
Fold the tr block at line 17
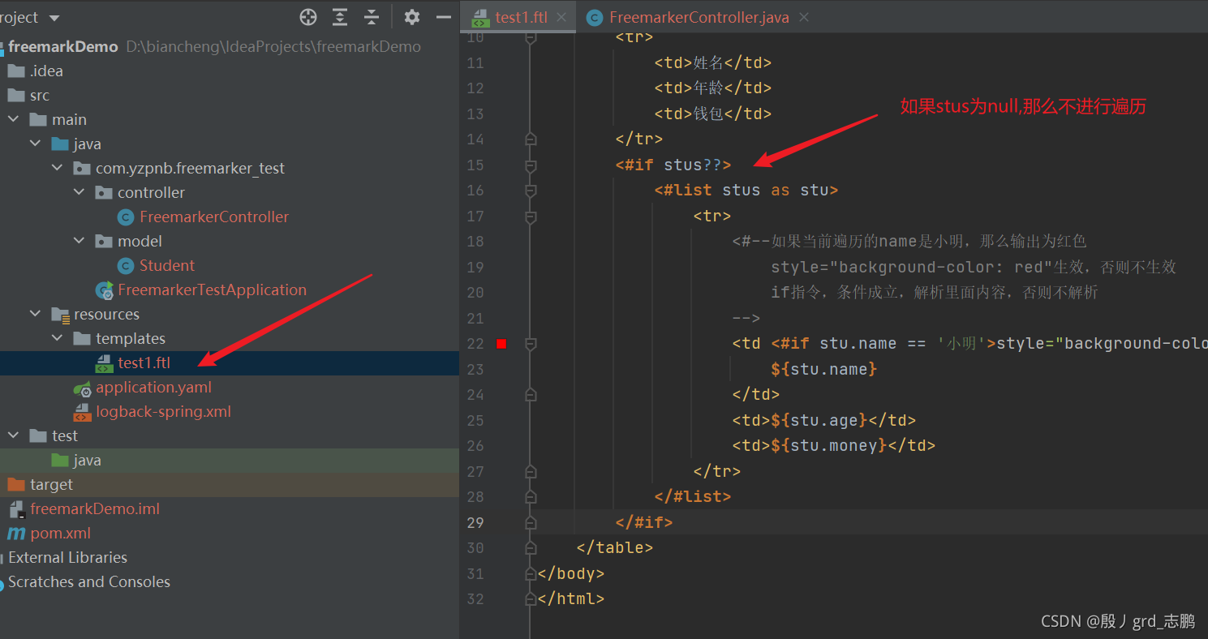531,217
